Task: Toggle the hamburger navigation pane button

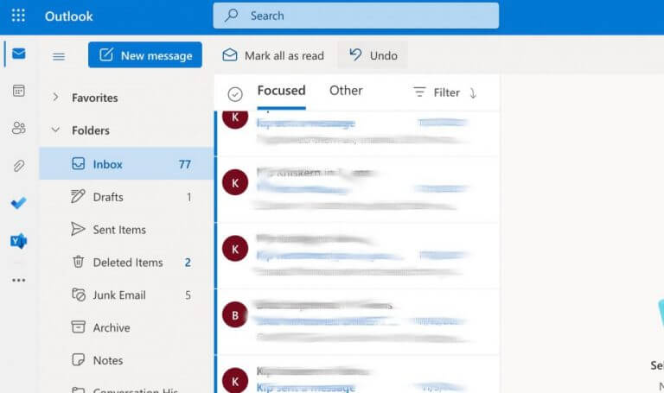Action: 59,56
